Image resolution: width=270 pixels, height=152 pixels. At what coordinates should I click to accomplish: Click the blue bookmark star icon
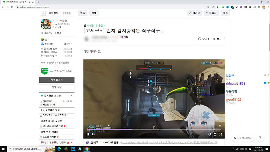tap(217, 7)
